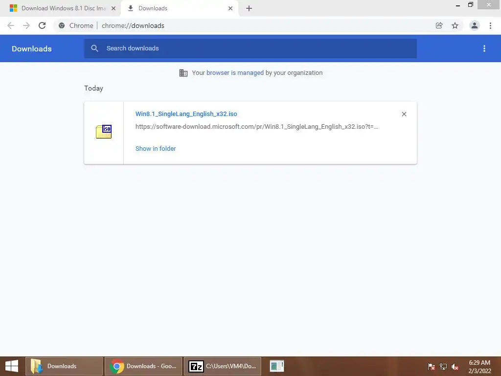Open Win8.1_SingleLang_English_x32.iso file link
501x376 pixels.
point(186,114)
